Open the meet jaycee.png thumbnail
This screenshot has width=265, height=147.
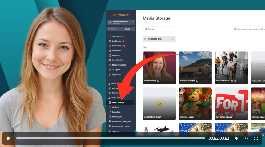[x=159, y=68]
